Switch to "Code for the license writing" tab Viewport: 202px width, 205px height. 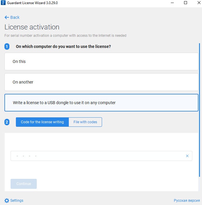pyautogui.click(x=42, y=122)
